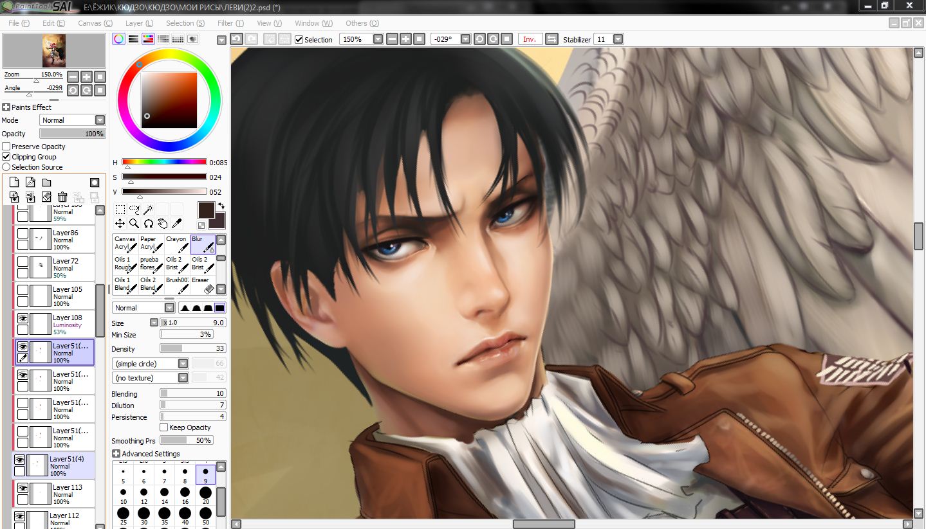Click the delete layer trash icon
The height and width of the screenshot is (529, 926).
coord(62,197)
